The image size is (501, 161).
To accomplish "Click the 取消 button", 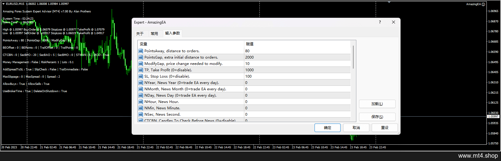I will 356,128.
